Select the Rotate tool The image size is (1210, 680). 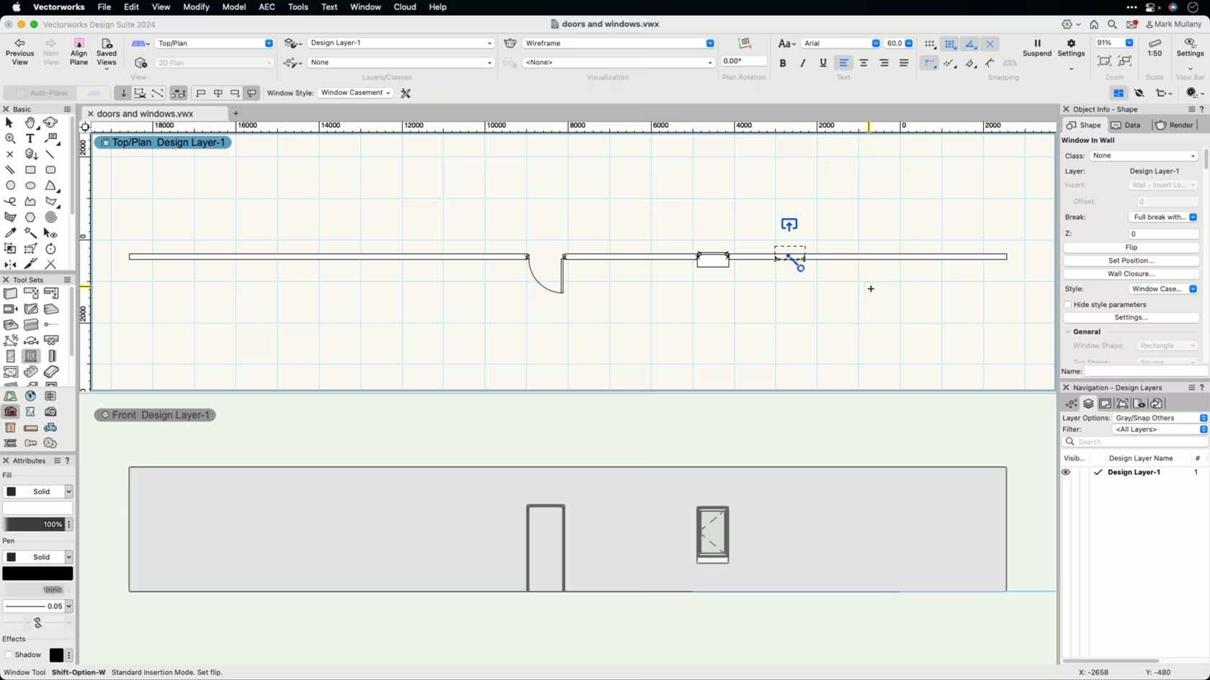[50, 248]
